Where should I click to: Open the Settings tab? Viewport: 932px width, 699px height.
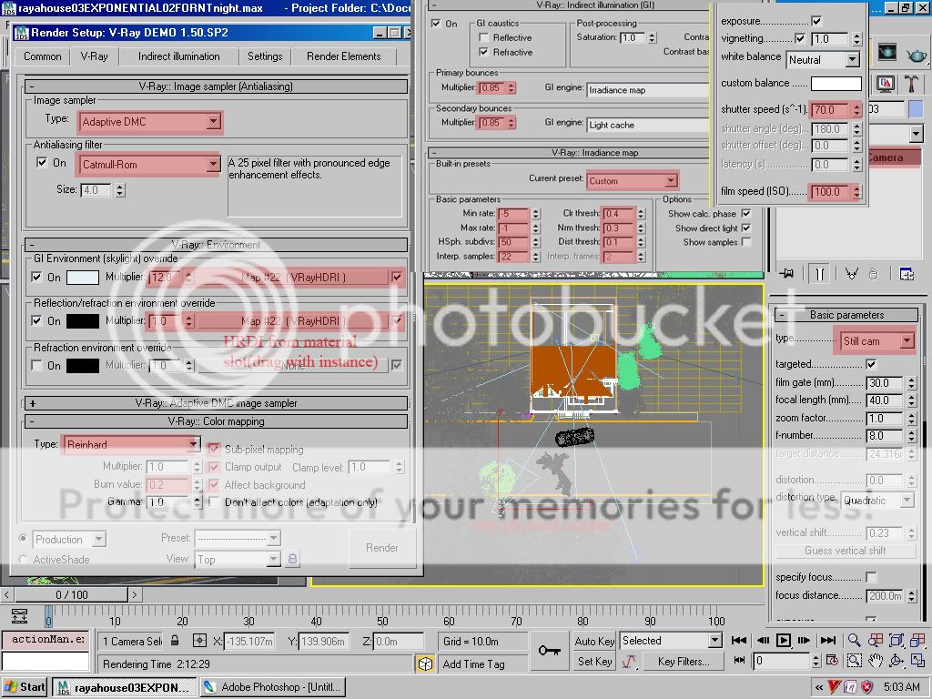(265, 56)
